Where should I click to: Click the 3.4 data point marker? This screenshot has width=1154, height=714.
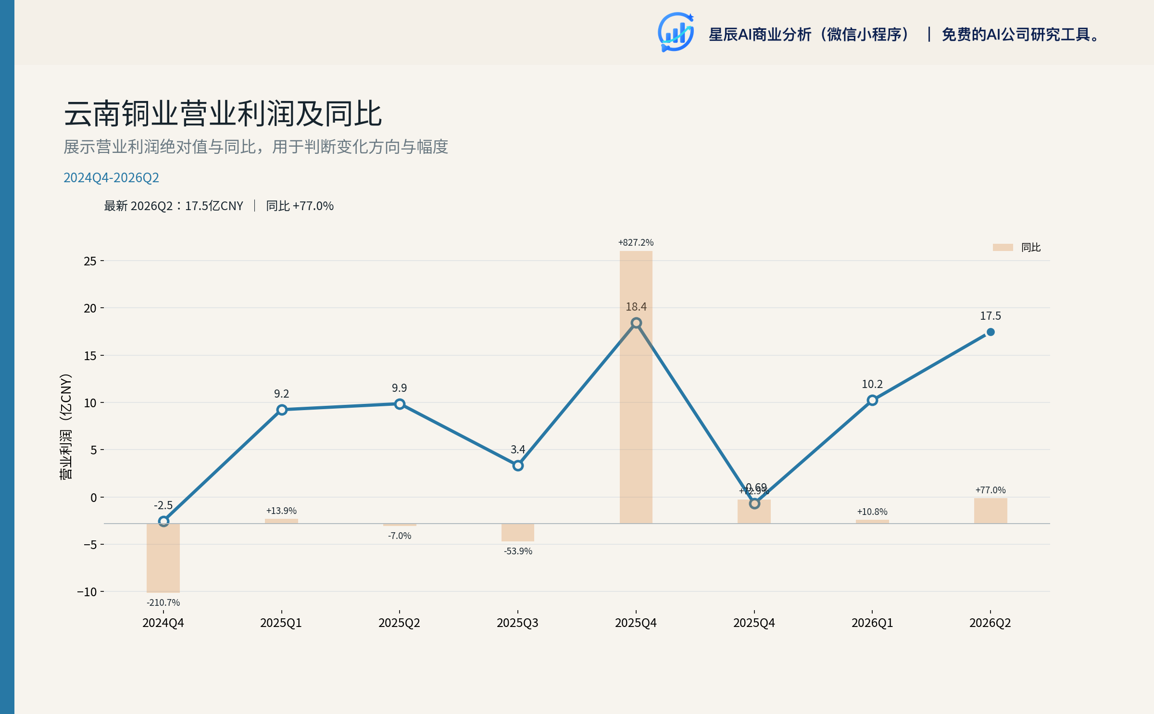coord(518,465)
